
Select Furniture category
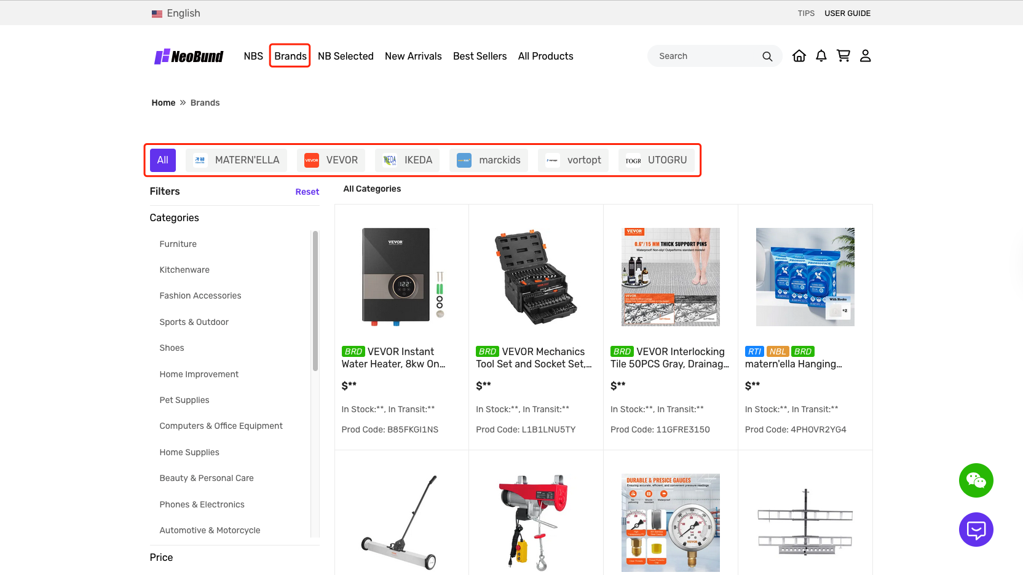178,244
